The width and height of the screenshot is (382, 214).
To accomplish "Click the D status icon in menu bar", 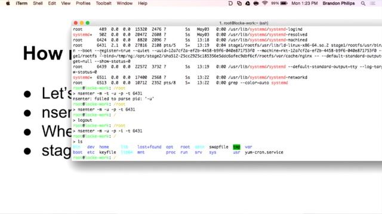I will coord(230,4).
